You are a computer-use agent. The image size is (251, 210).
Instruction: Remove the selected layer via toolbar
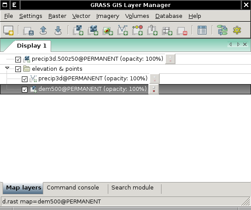[x=182, y=30]
